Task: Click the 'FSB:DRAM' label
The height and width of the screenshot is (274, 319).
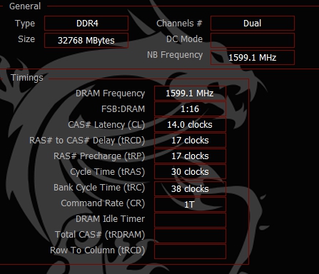Action: [123, 109]
